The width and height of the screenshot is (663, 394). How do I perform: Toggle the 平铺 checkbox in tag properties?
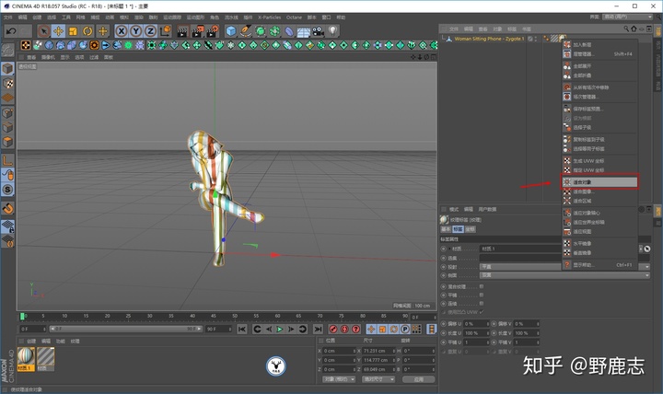482,295
